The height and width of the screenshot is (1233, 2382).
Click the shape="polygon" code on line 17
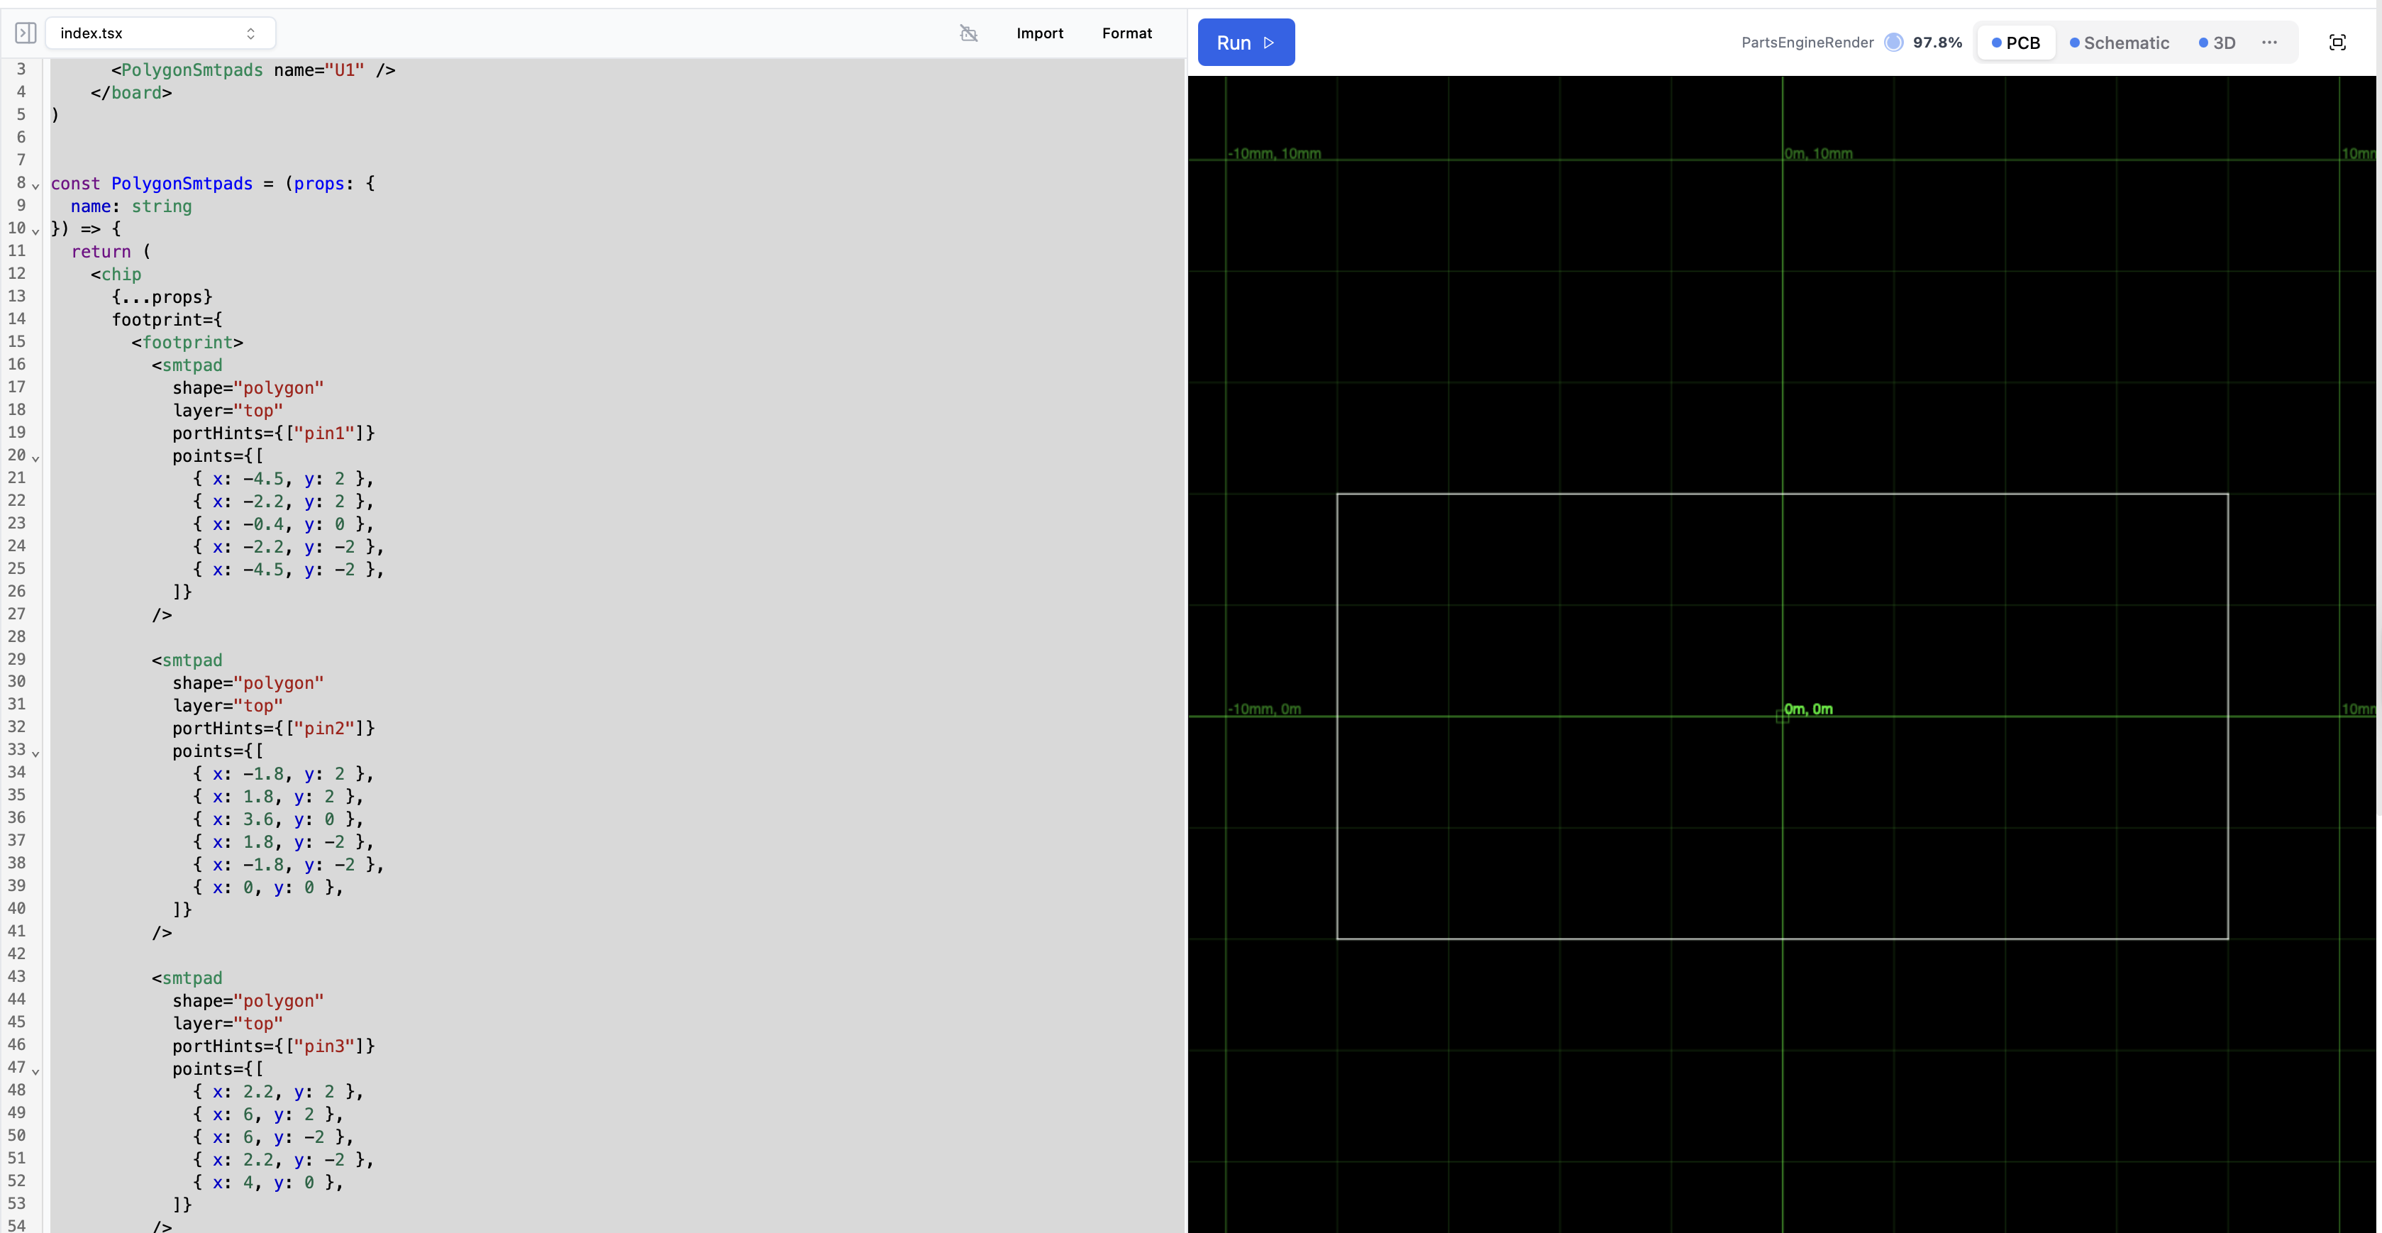[x=248, y=387]
